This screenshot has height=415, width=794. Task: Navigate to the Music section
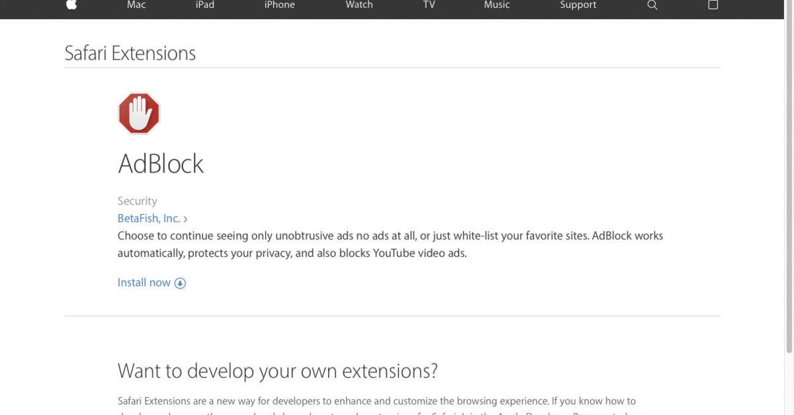point(497,5)
